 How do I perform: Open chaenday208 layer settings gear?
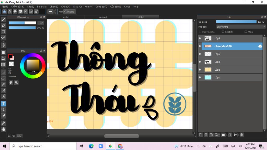click(260, 46)
